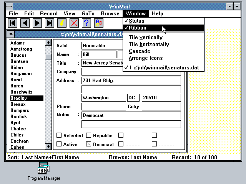246x184 pixels.
Task: Click the yellow undo arrow icon
Action: click(x=62, y=23)
